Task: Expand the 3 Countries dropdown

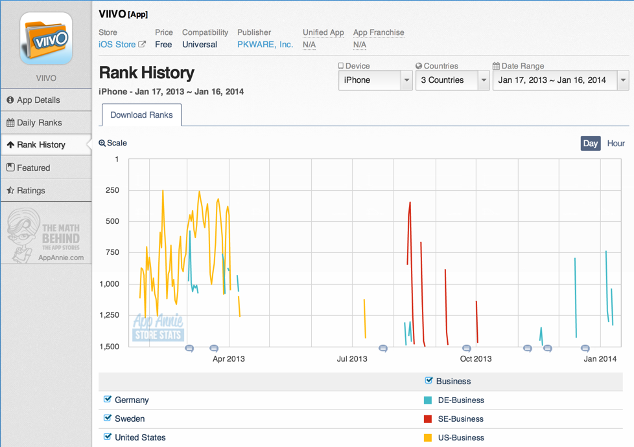Action: (452, 80)
